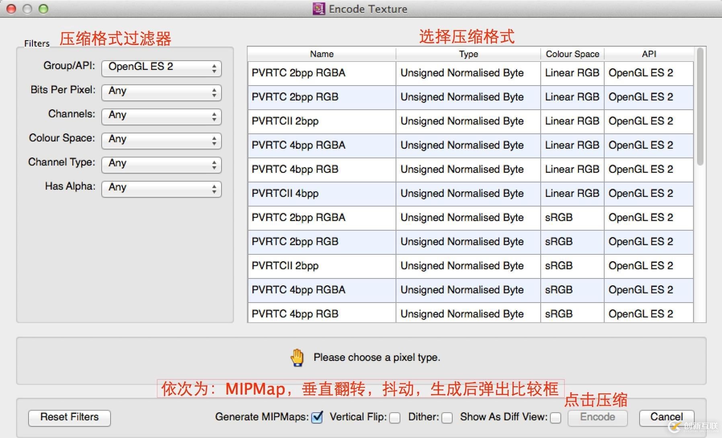This screenshot has height=438, width=722.
Task: Sort by the Name column header
Action: (x=322, y=54)
